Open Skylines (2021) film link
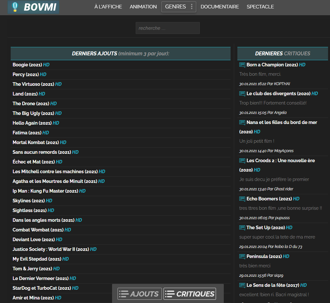 click(x=32, y=201)
